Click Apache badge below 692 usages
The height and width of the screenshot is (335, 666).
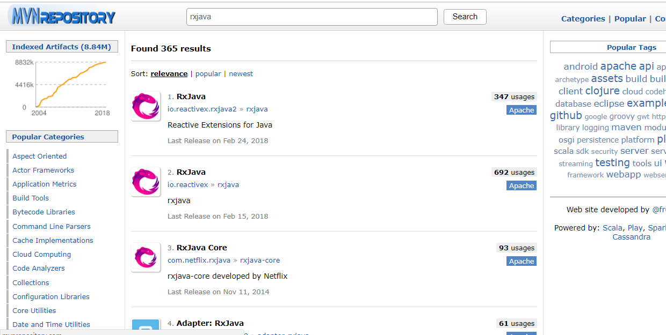[x=521, y=185]
